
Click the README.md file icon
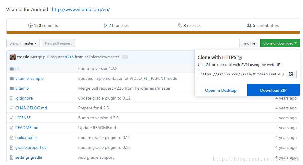(11, 128)
